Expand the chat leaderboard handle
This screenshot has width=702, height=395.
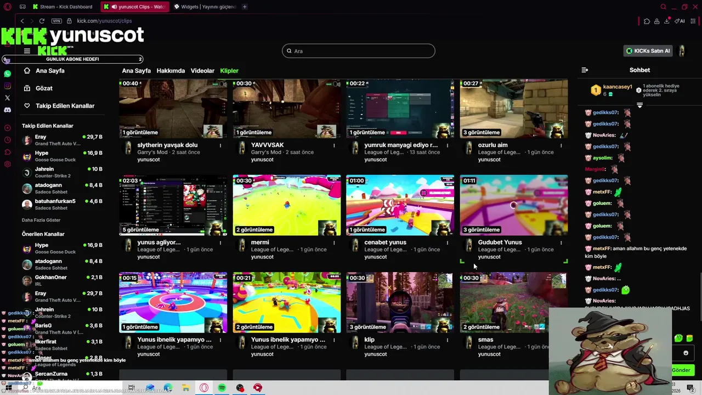coord(639,105)
